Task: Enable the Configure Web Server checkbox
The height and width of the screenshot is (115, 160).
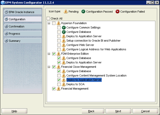Action: [x=59, y=45]
